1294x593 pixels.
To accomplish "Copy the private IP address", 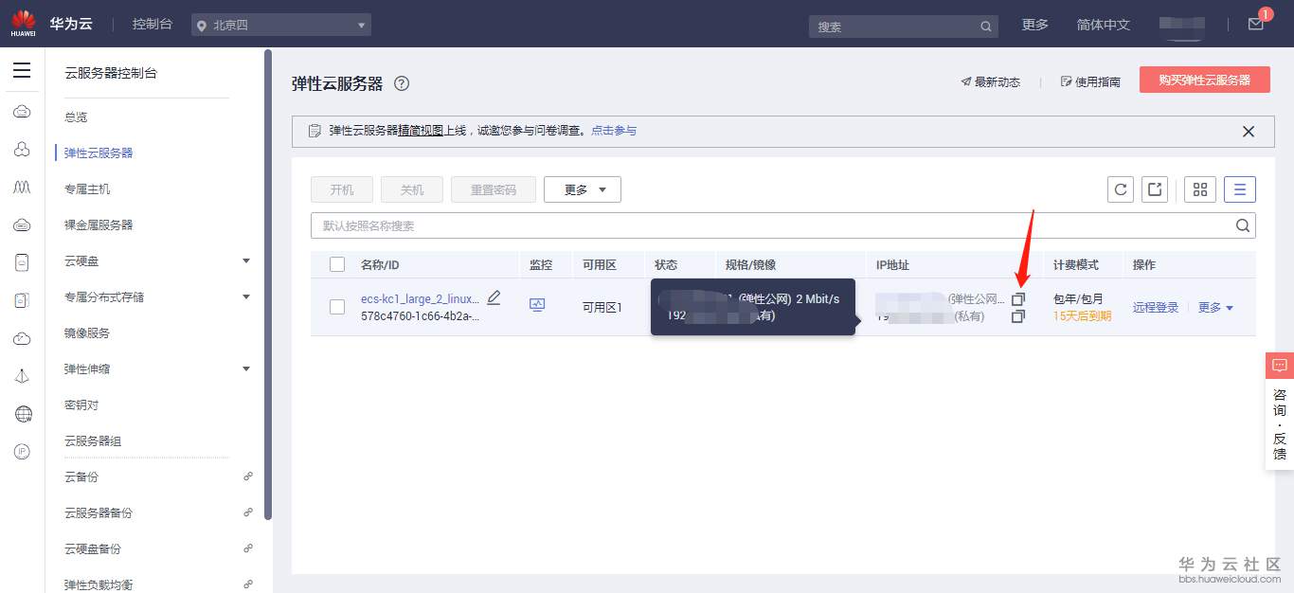I will [1018, 316].
